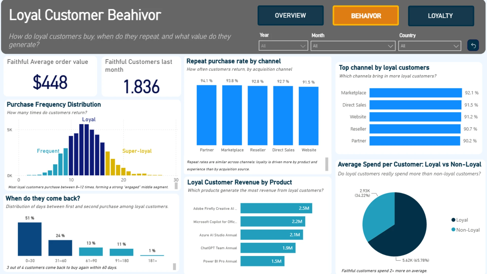Click the Loyal legend marker dot
Viewport: 487px width, 274px height.
(453, 220)
